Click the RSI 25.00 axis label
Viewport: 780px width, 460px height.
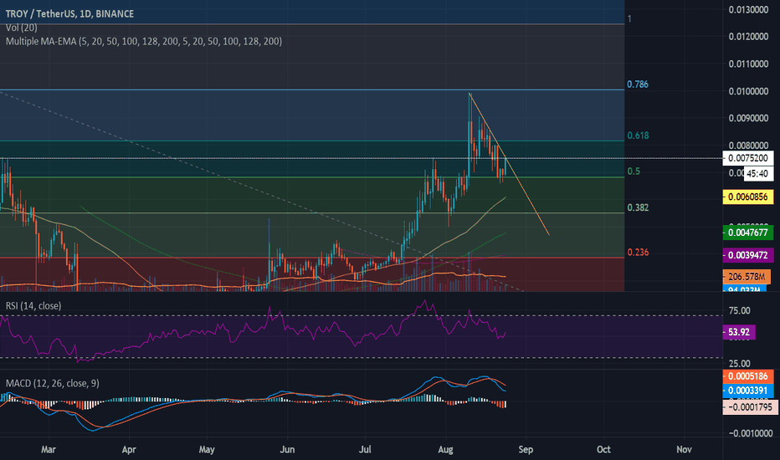click(x=739, y=364)
